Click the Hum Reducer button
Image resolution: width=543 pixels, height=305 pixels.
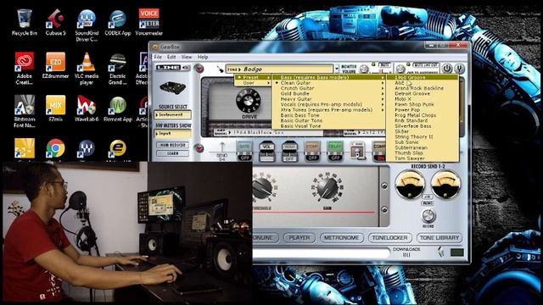(173, 145)
